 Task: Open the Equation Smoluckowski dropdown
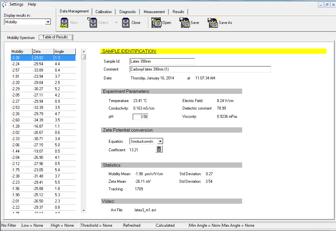coord(160,141)
